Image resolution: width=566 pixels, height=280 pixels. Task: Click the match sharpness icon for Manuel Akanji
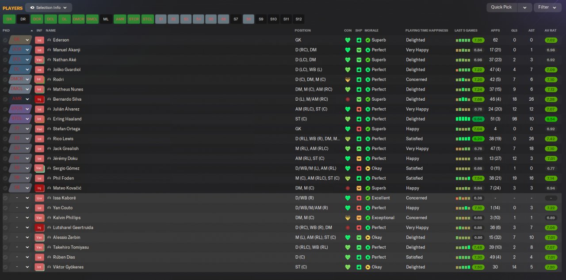[359, 50]
